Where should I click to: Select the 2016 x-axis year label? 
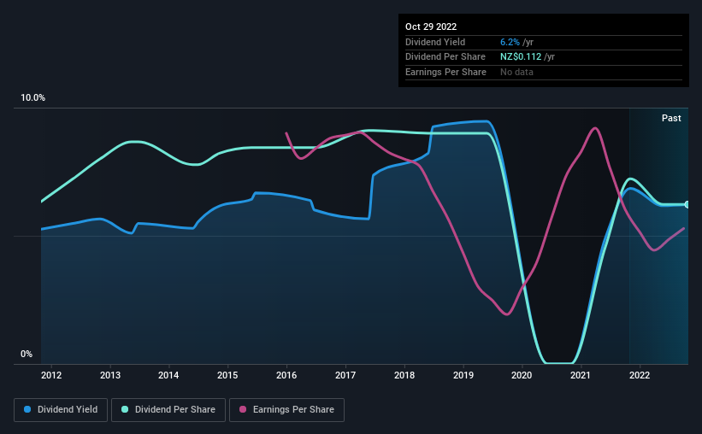(x=286, y=375)
